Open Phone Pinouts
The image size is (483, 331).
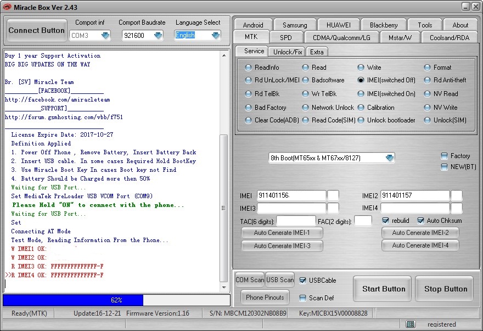click(265, 298)
